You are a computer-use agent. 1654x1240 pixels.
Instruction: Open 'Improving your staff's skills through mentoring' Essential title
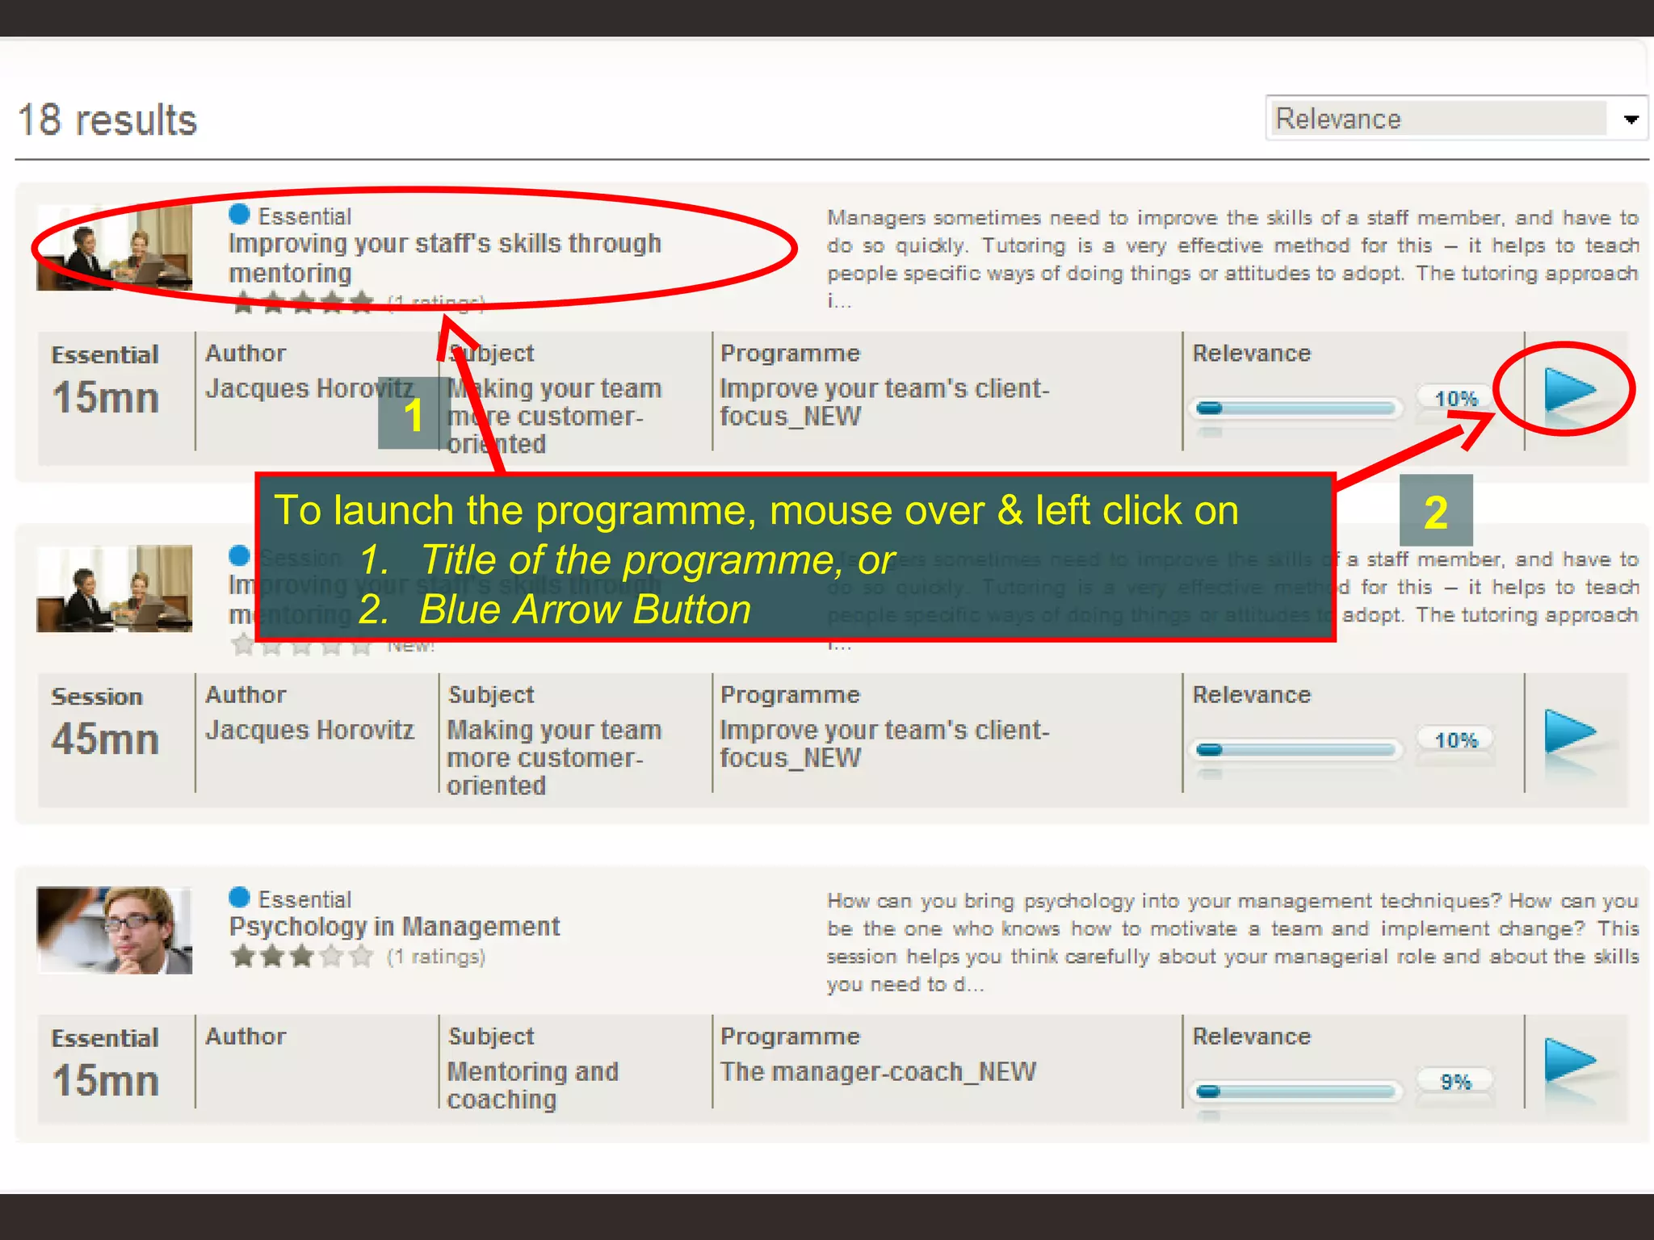coord(444,258)
